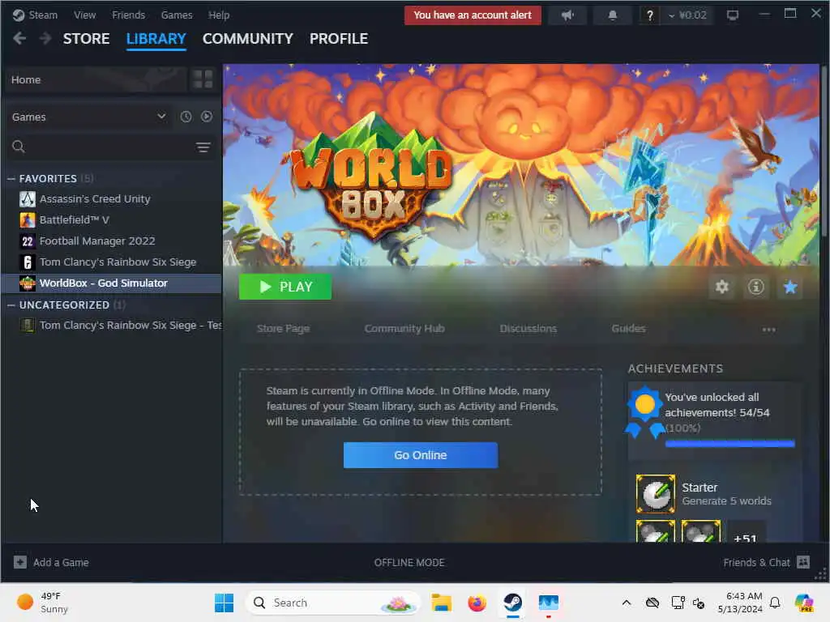Open the wallet balance account dropdown
Screen dimensions: 830x622
tap(687, 15)
